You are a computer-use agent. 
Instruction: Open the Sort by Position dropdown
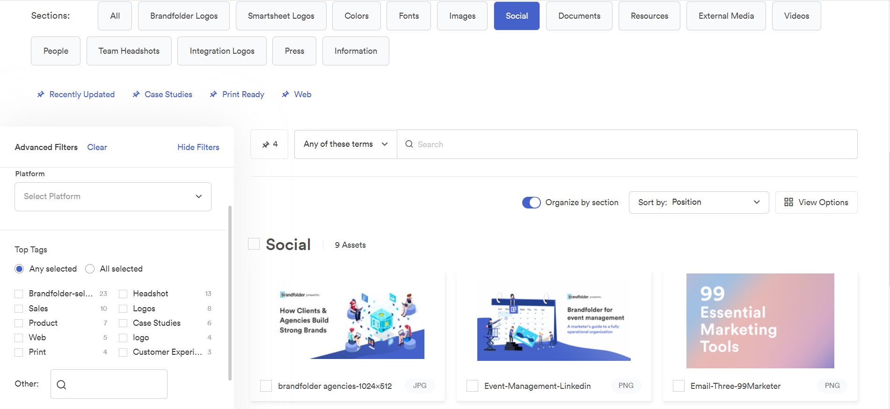tap(699, 202)
